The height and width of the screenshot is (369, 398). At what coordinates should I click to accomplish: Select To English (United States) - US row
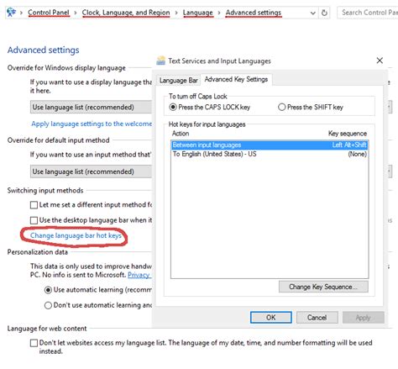[x=270, y=154]
